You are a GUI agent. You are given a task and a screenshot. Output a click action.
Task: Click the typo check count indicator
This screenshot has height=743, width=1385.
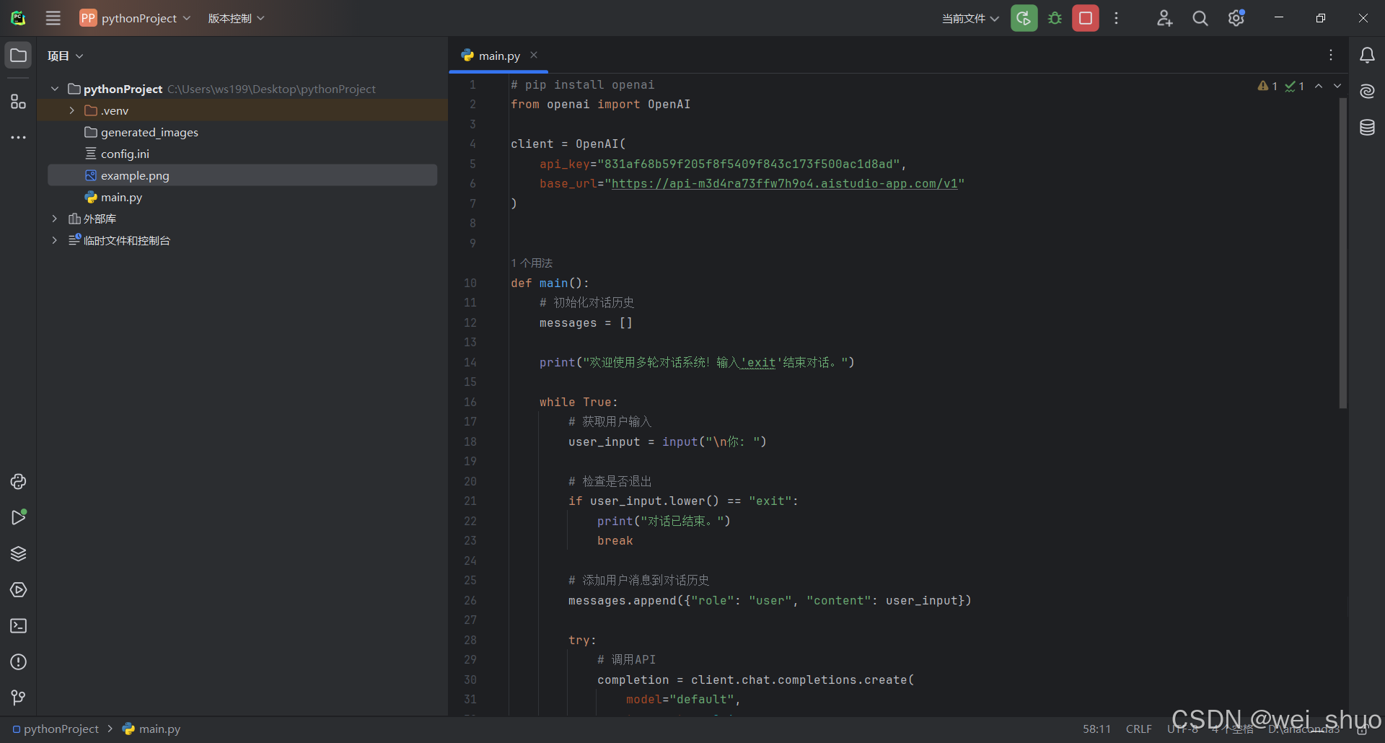pos(1294,86)
